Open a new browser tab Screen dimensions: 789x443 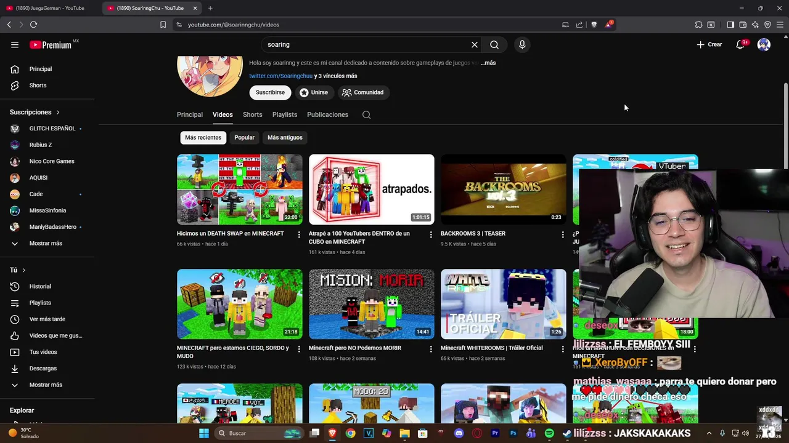click(210, 8)
